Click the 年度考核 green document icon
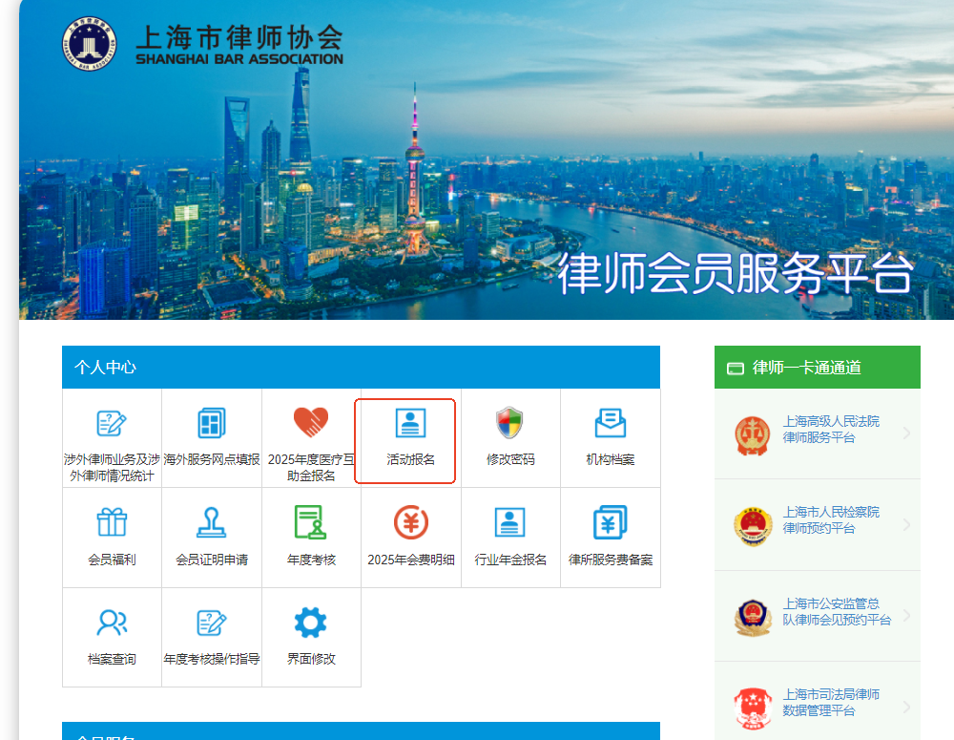The height and width of the screenshot is (740, 954). click(x=311, y=523)
